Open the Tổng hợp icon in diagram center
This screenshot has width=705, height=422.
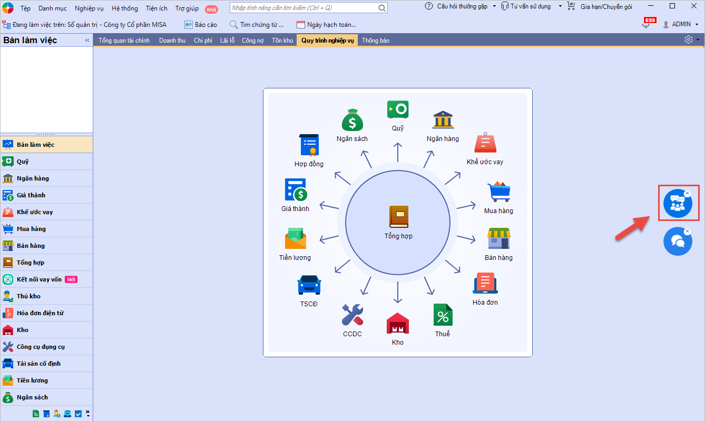398,217
